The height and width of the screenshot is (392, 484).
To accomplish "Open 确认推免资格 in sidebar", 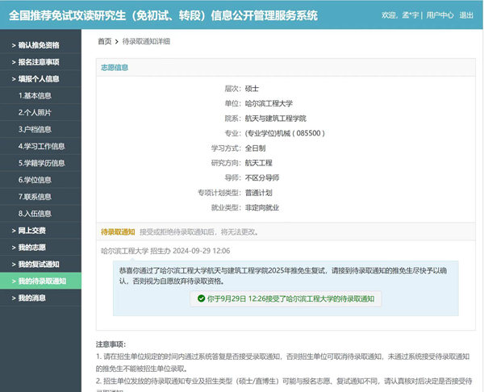I will coord(40,45).
